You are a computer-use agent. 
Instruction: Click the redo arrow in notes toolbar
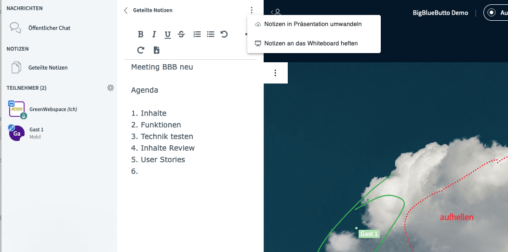click(x=141, y=50)
